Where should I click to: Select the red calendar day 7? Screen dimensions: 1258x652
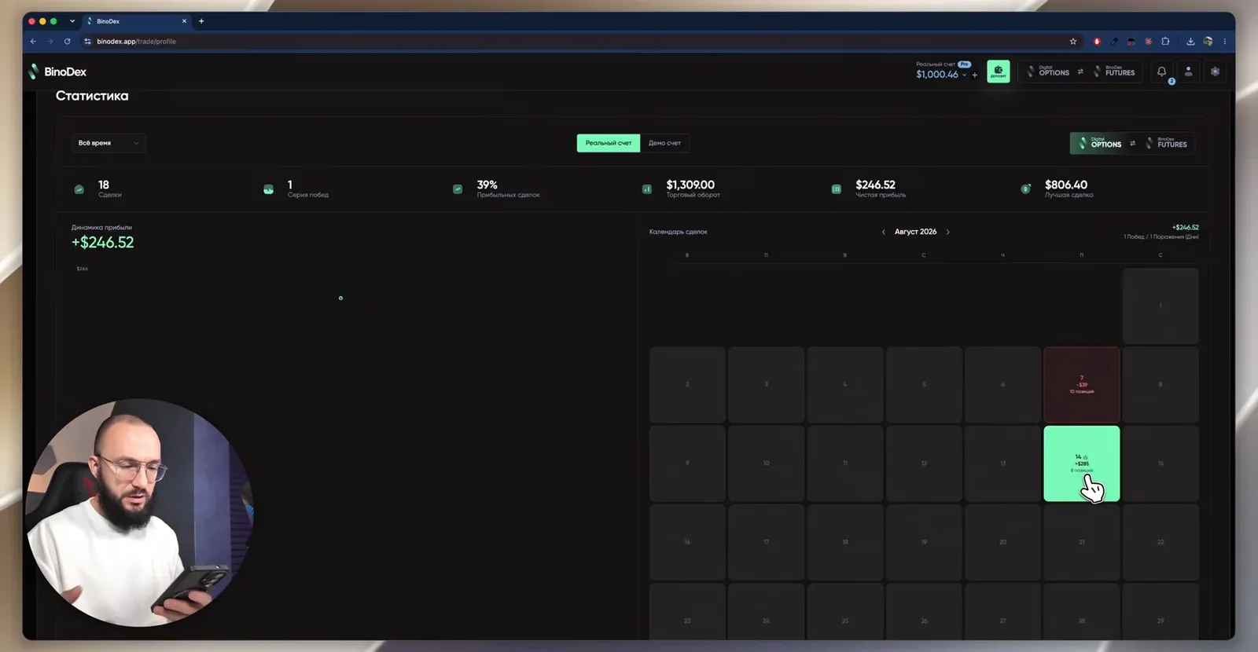(1082, 384)
